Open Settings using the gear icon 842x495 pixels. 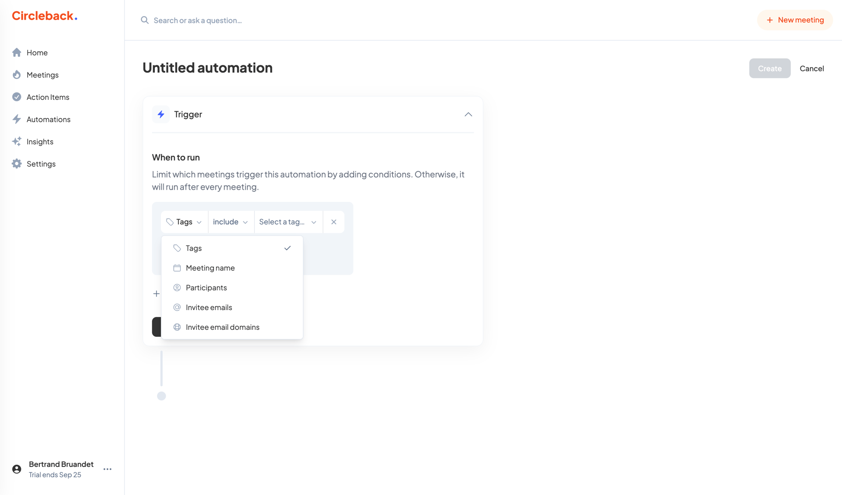pyautogui.click(x=16, y=163)
